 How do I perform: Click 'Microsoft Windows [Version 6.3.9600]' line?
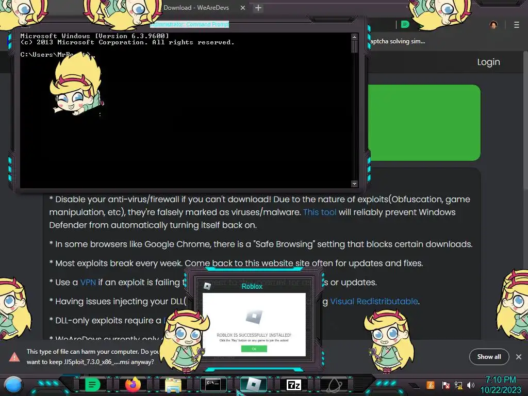tap(95, 36)
